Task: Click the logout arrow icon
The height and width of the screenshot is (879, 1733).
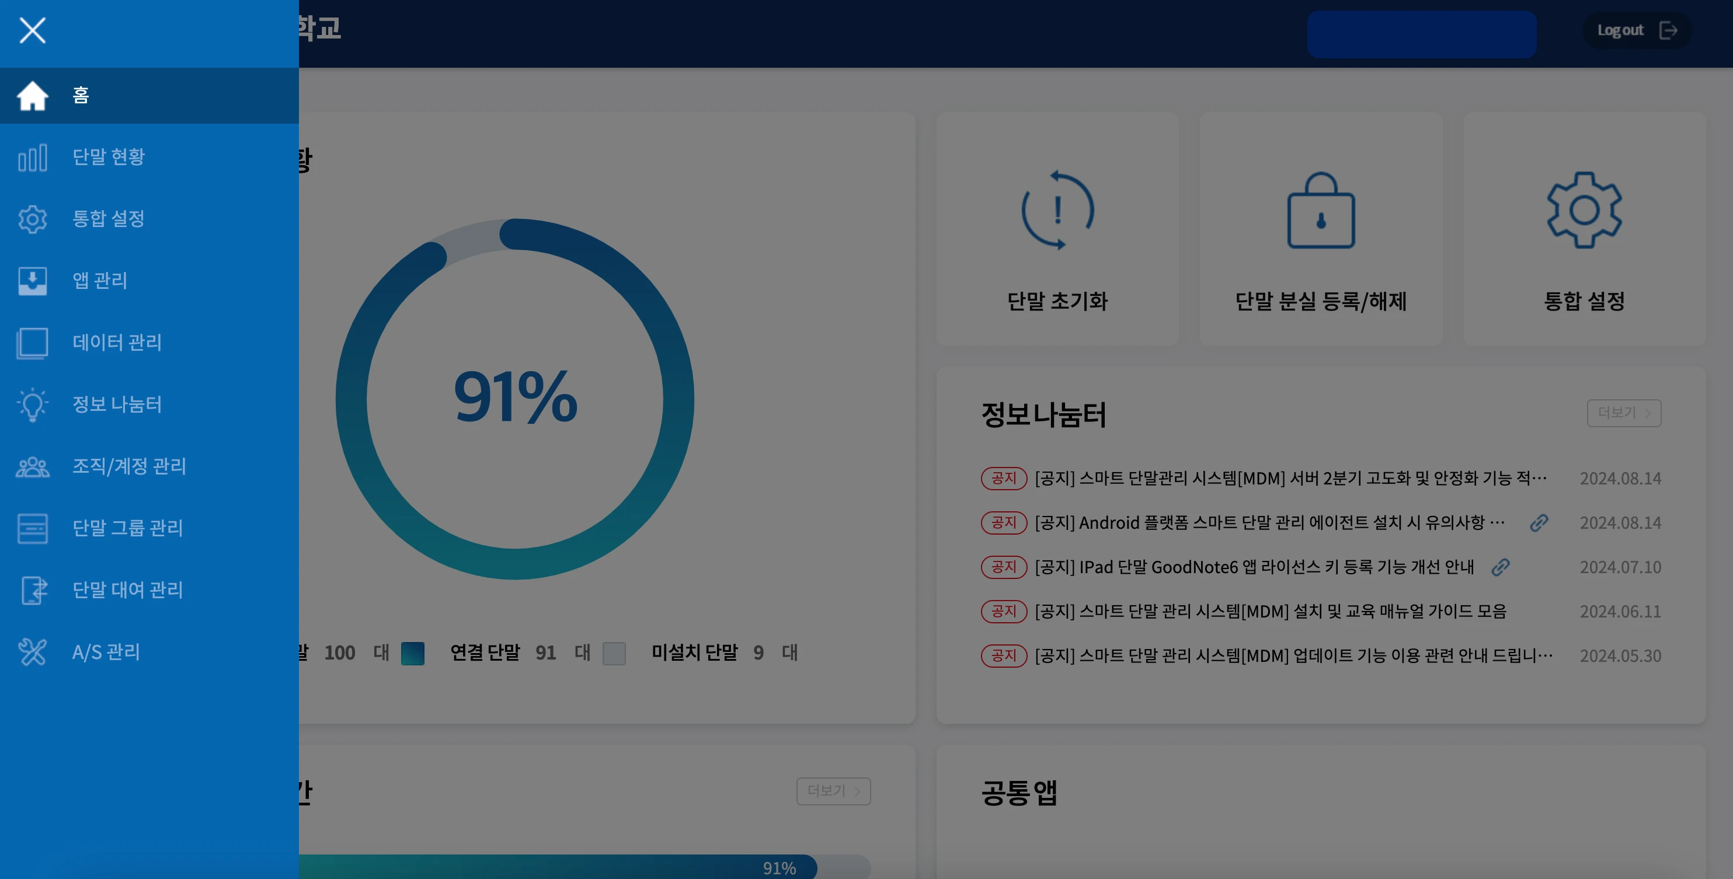Action: (x=1668, y=30)
